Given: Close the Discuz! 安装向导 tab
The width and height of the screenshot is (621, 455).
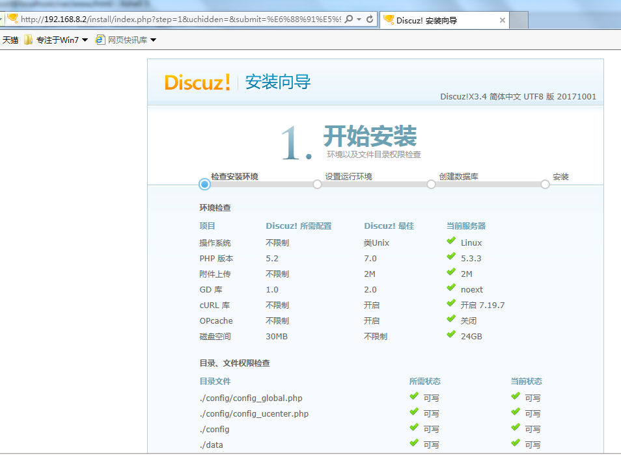Looking at the screenshot, I should (502, 20).
